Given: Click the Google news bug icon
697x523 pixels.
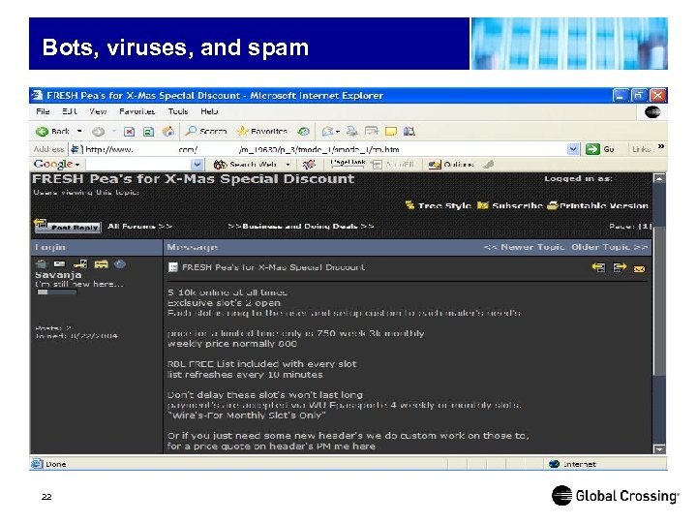Looking at the screenshot, I should 309,165.
